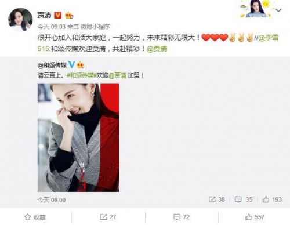Click the green @贾清 mention in the repost text
Viewport: 290px width, 225px height.
pos(157,49)
